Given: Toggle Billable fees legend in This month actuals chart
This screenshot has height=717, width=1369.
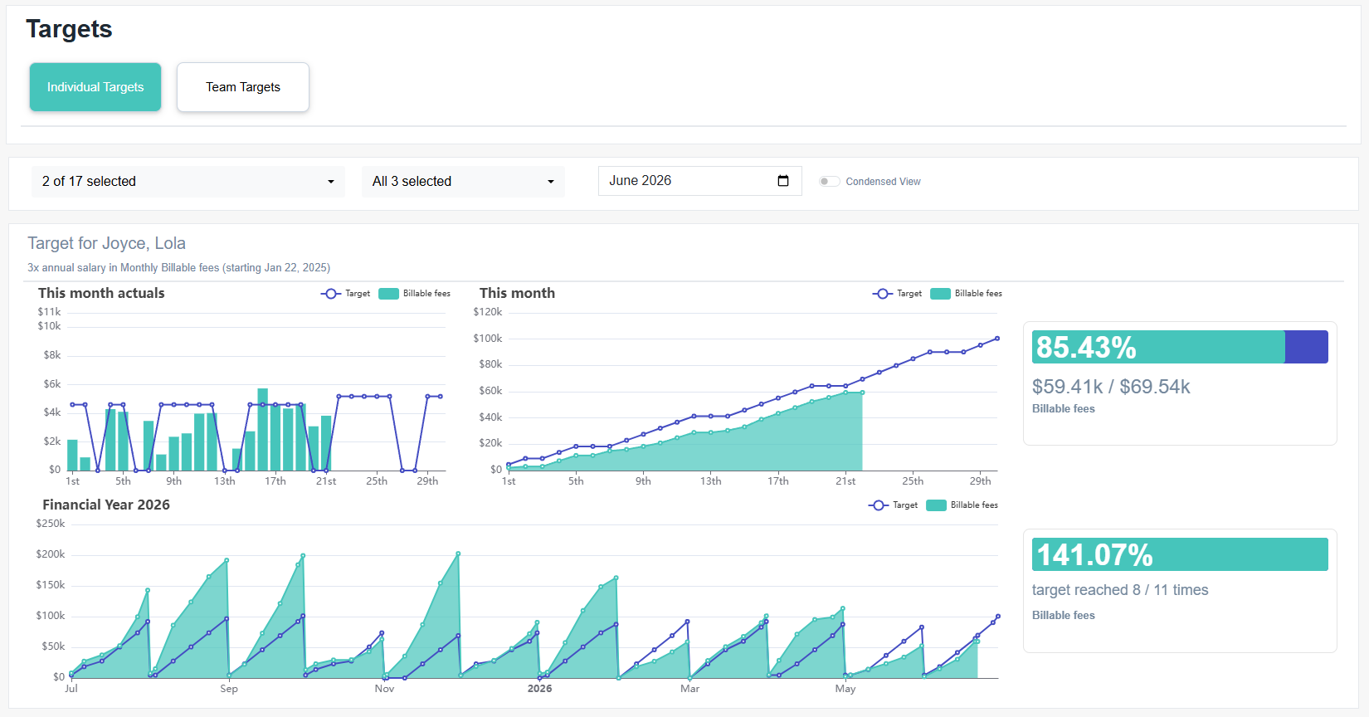Looking at the screenshot, I should pos(415,294).
